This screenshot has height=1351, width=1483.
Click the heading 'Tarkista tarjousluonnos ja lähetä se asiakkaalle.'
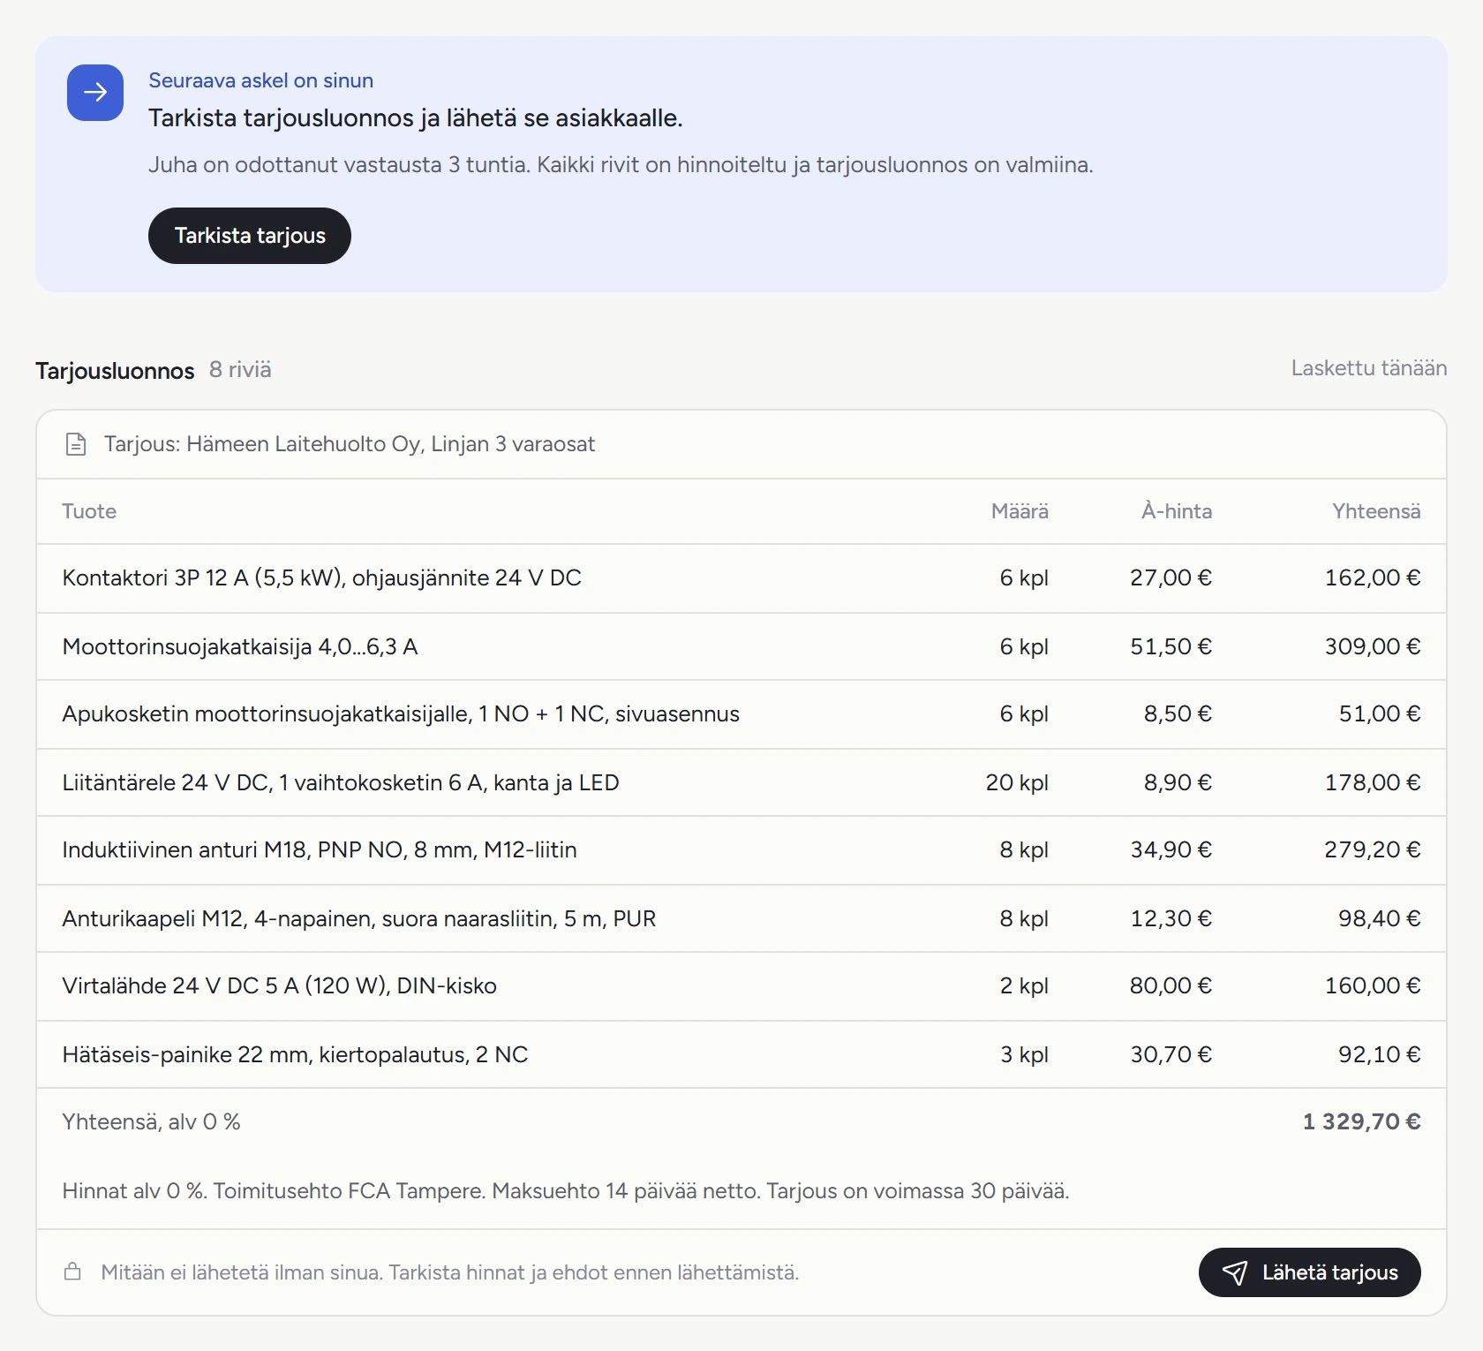tap(416, 117)
